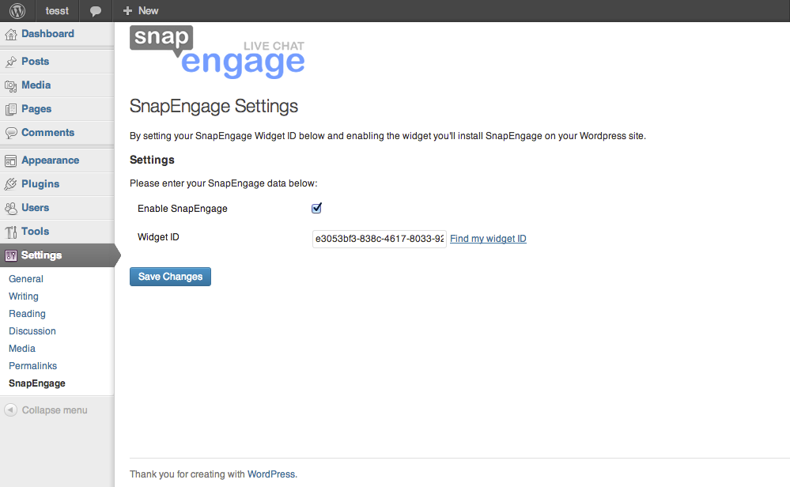Click the SnapEngage Live Chat logo
The image size is (790, 487).
point(217,52)
